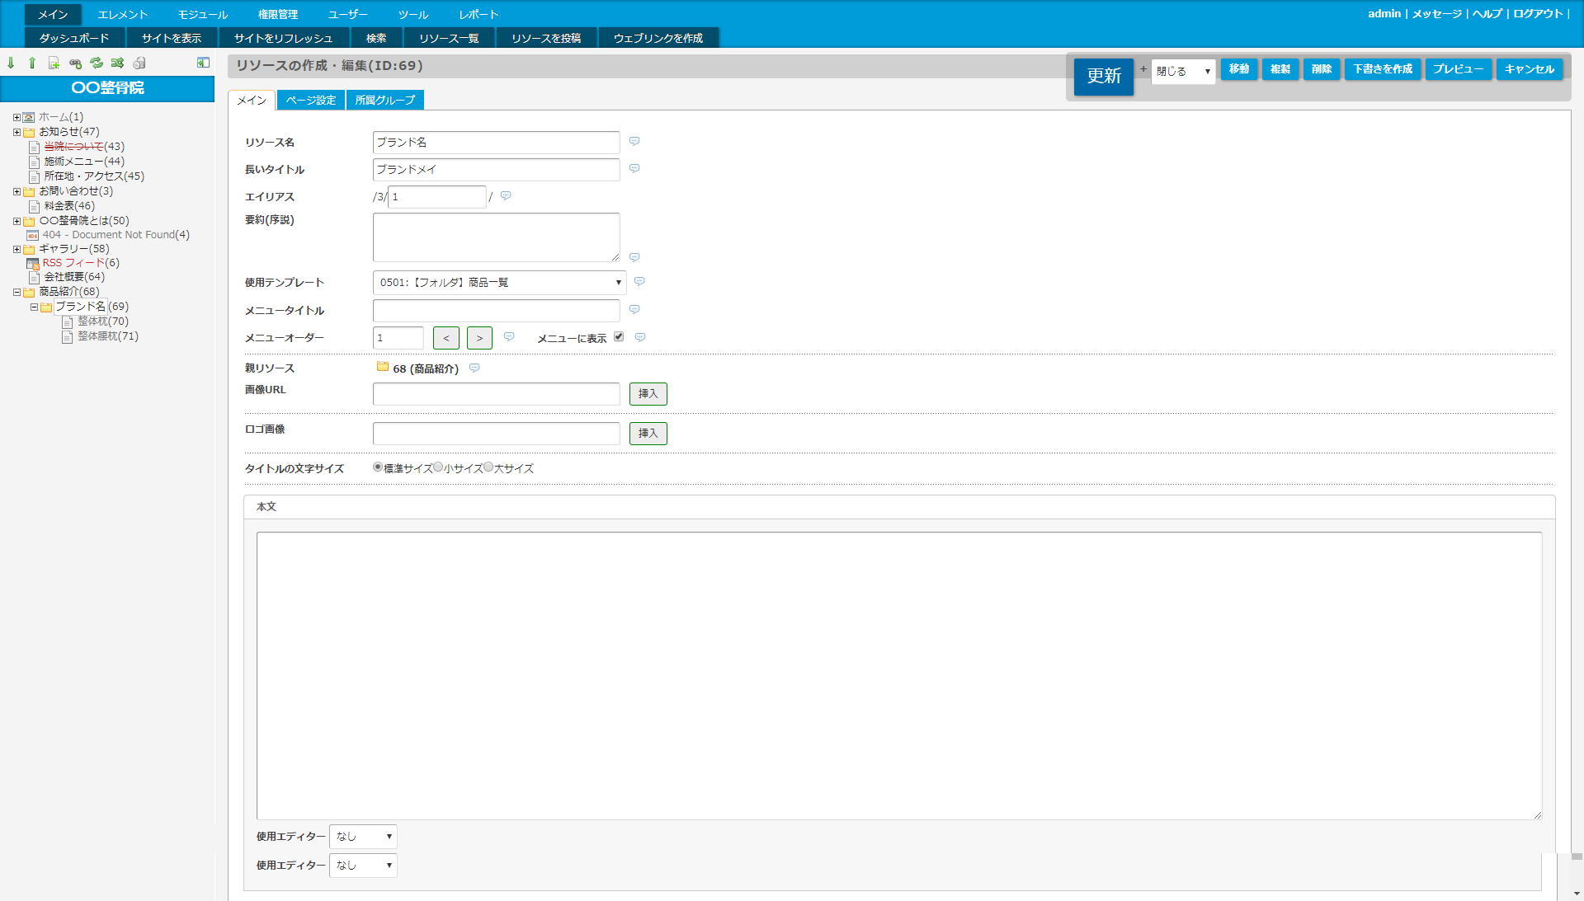Click the 更新 save button
Screen dimensions: 1584x901
pyautogui.click(x=1103, y=77)
